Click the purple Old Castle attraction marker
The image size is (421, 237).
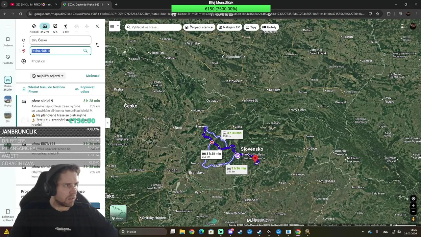[237, 156]
